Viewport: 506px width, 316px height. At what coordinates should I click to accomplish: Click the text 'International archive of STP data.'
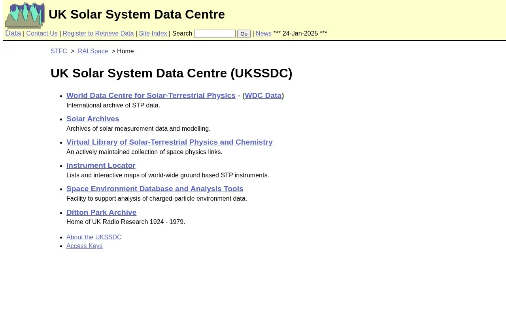coord(113,105)
